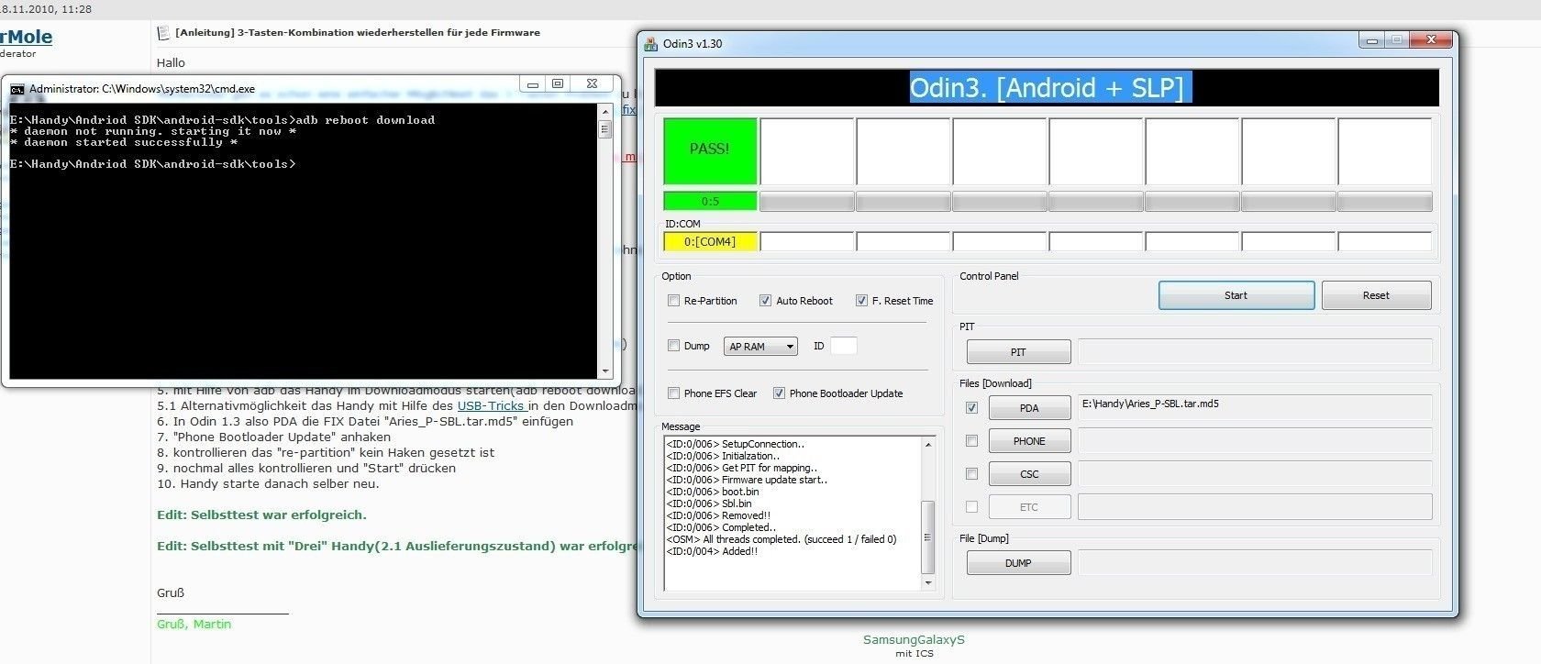Click the green progress bar showing 0:5

coord(711,201)
